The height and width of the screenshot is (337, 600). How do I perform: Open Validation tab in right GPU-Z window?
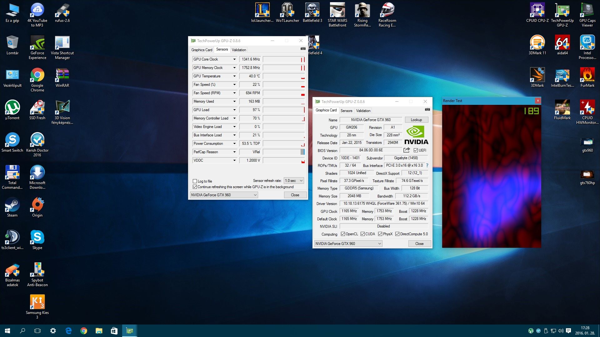(363, 111)
